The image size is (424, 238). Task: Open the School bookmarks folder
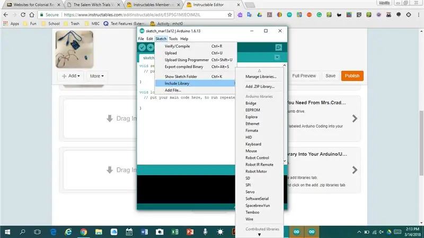point(50,24)
